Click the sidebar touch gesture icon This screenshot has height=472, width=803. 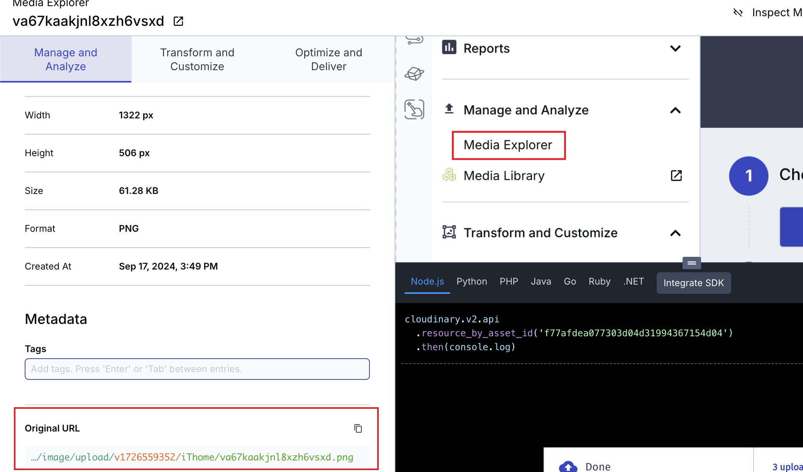[414, 109]
